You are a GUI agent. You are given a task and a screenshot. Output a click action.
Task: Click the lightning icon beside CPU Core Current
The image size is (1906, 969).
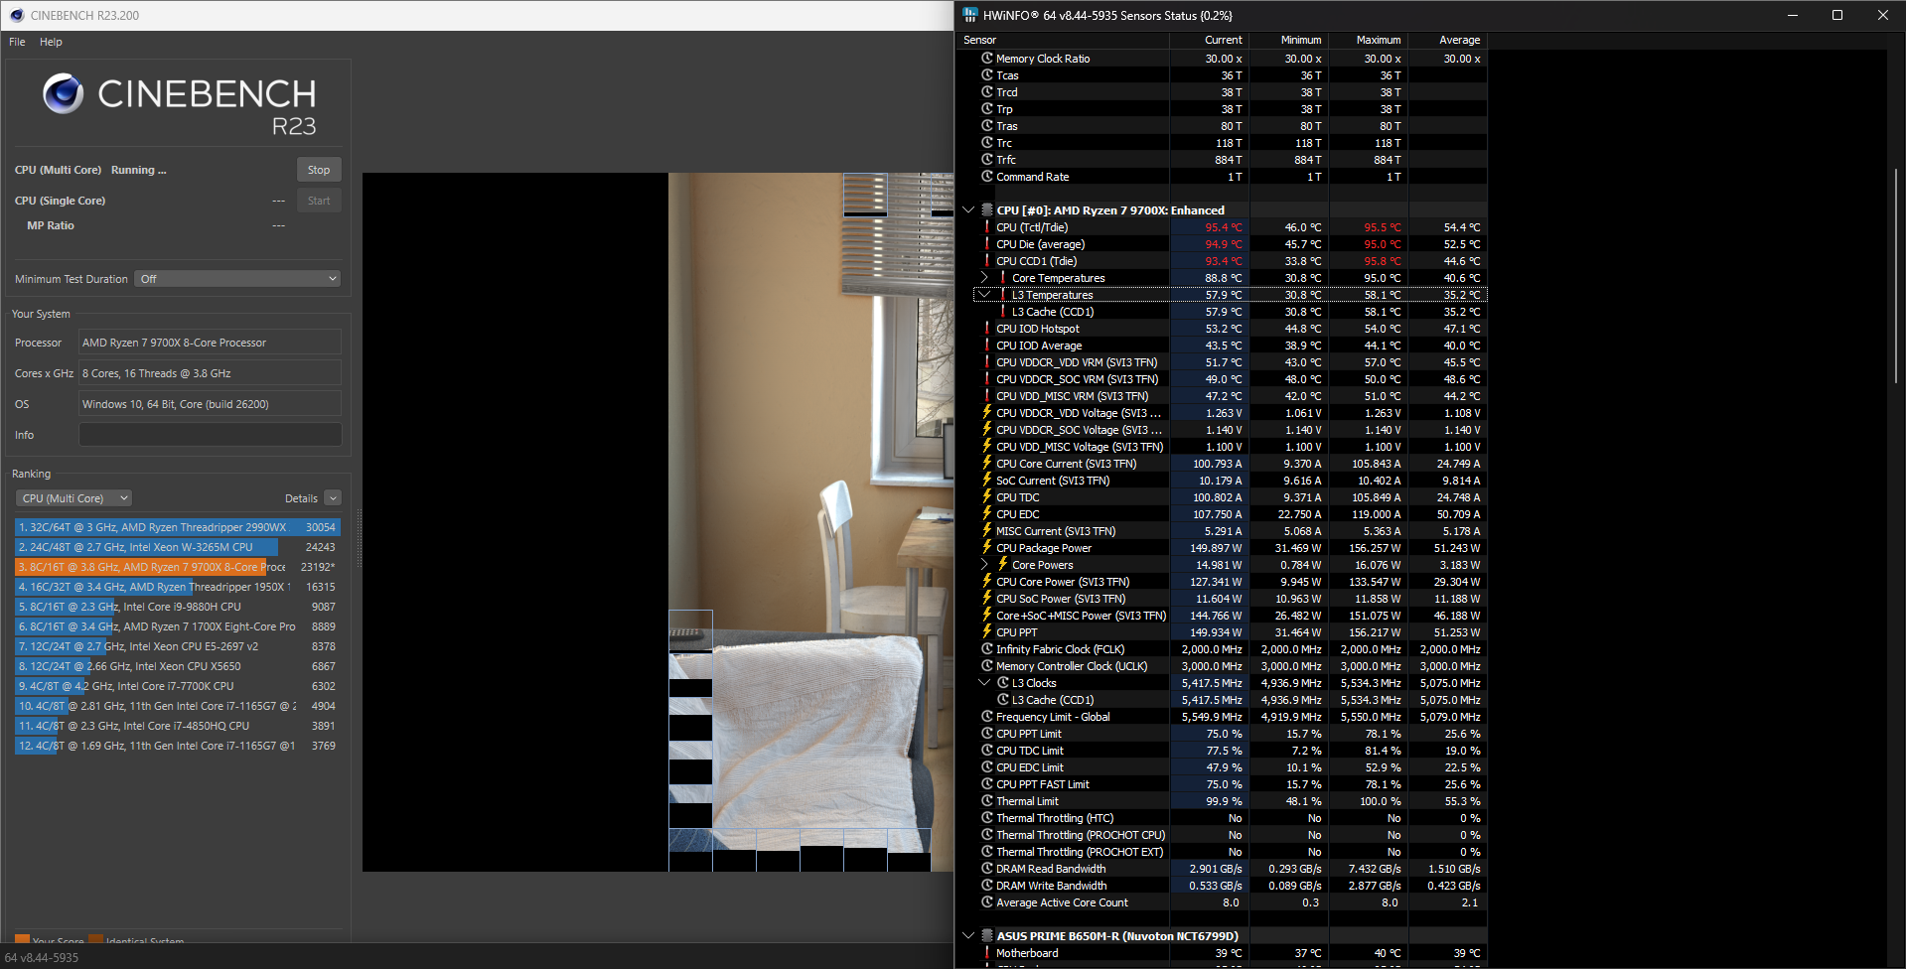987,464
